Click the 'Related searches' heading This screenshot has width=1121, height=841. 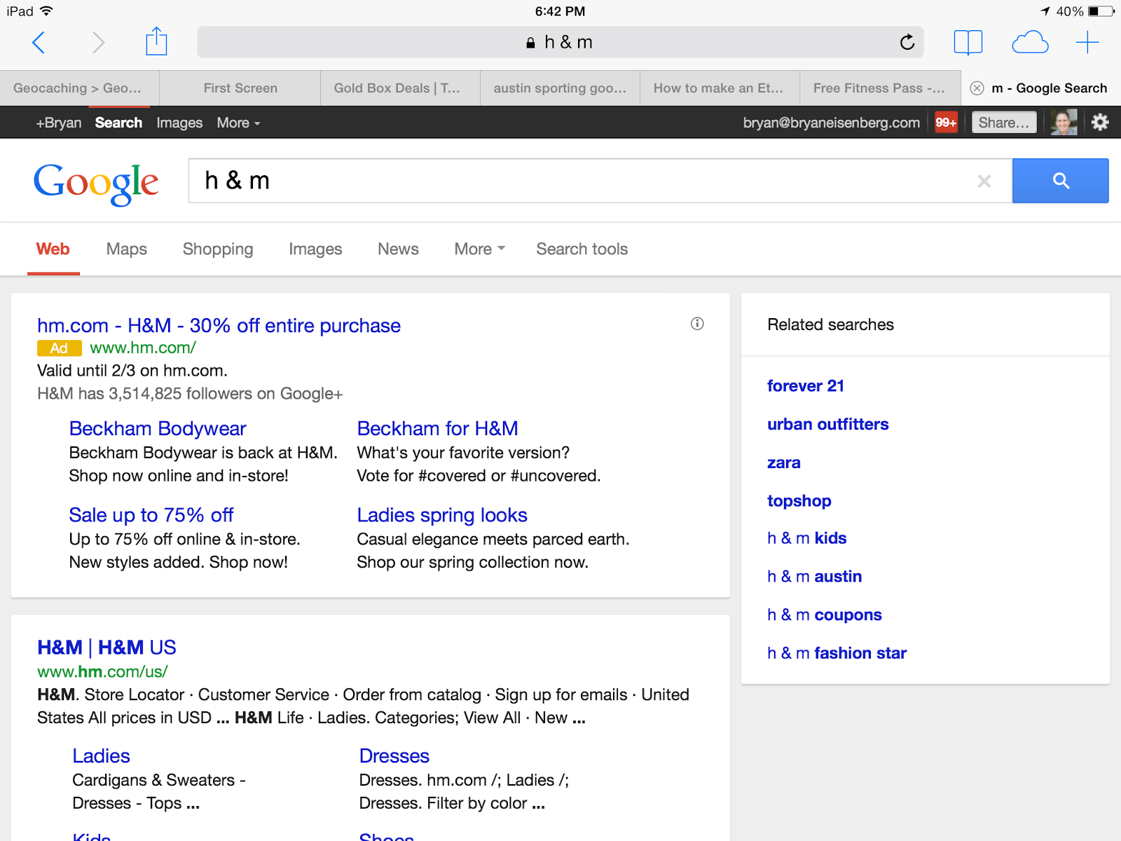[x=831, y=324]
